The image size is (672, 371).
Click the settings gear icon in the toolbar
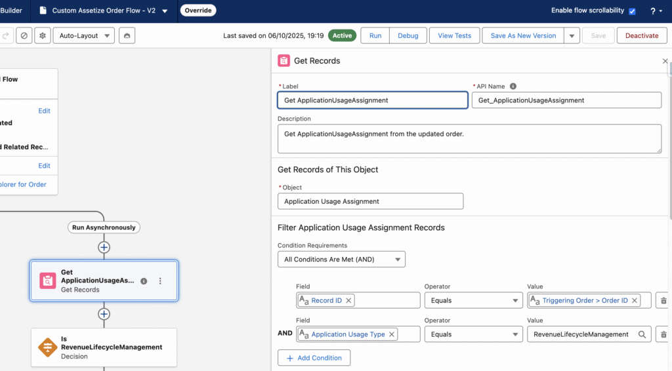coord(43,35)
